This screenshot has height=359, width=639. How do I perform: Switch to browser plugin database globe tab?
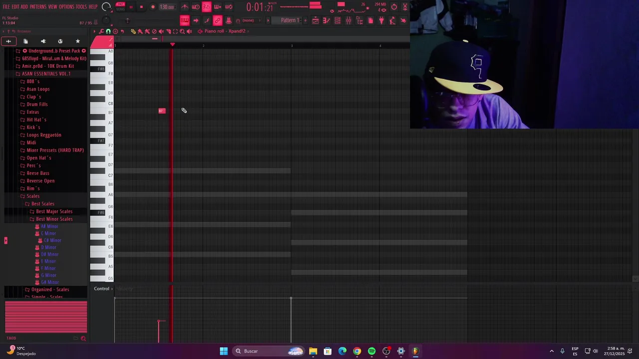coord(60,41)
